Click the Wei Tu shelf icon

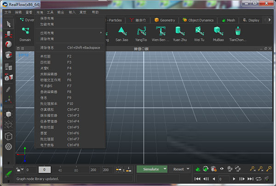[198, 31]
